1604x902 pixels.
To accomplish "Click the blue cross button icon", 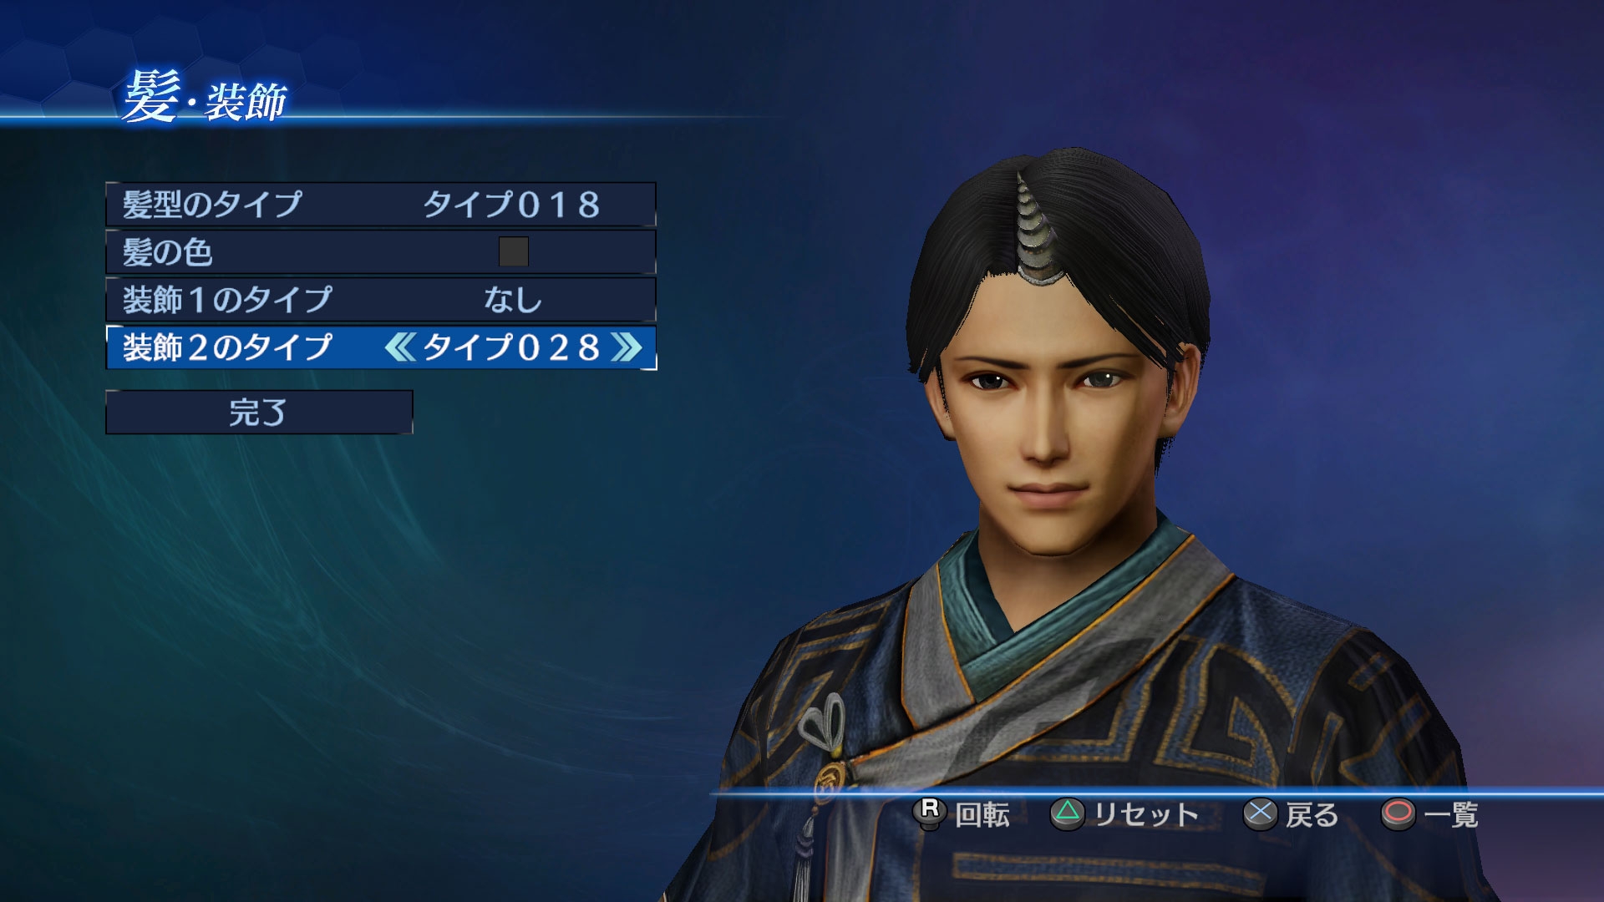I will pos(1261,813).
